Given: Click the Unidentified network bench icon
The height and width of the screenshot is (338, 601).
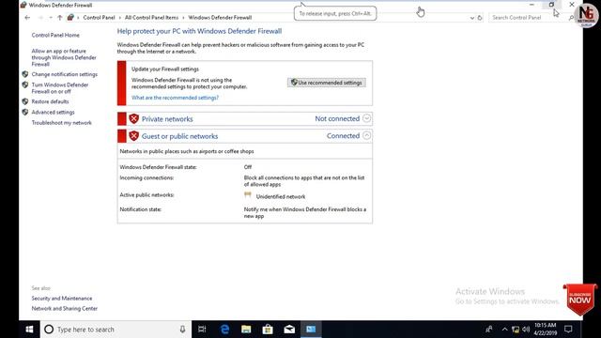Looking at the screenshot, I should [x=248, y=195].
